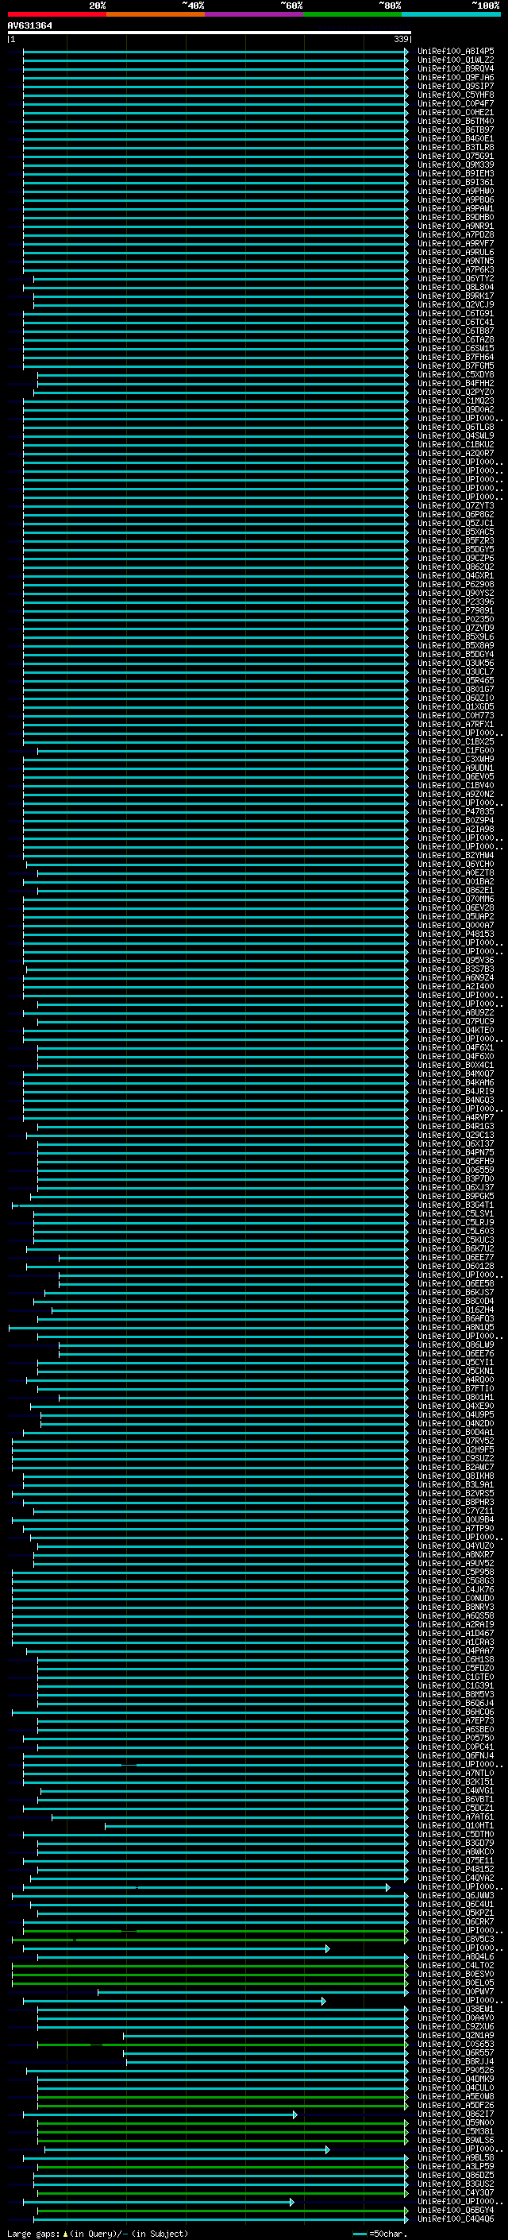Click the UniRef100_P90526 label
This screenshot has height=2240, width=508.
point(456,2071)
